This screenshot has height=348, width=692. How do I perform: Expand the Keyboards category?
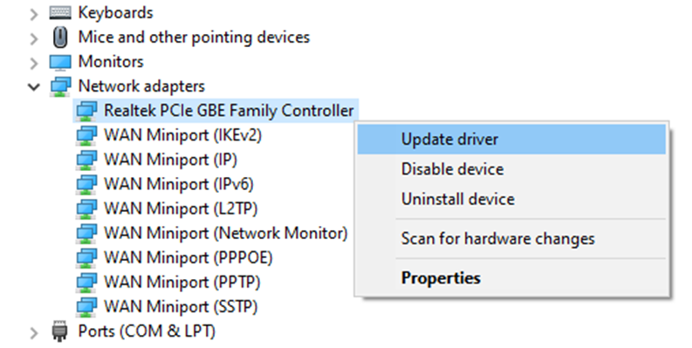(x=34, y=14)
